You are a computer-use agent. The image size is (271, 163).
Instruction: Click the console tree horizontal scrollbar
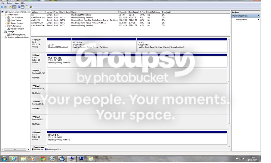click(15, 149)
